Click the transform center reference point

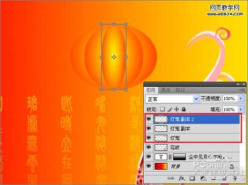click(x=114, y=57)
